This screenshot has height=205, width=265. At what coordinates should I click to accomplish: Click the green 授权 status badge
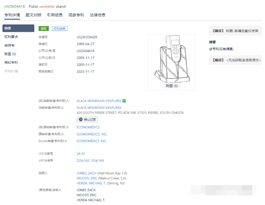point(44,28)
